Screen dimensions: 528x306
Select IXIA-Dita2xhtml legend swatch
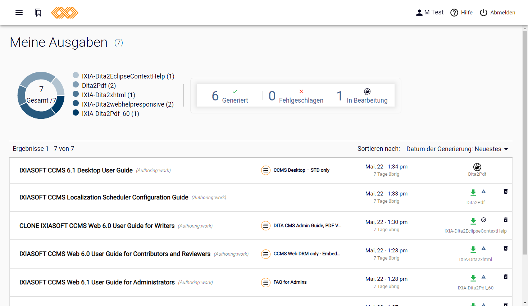(x=76, y=94)
